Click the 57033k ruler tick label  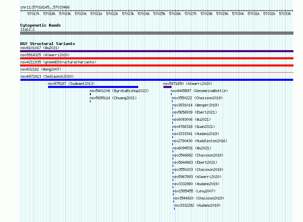click(285, 14)
